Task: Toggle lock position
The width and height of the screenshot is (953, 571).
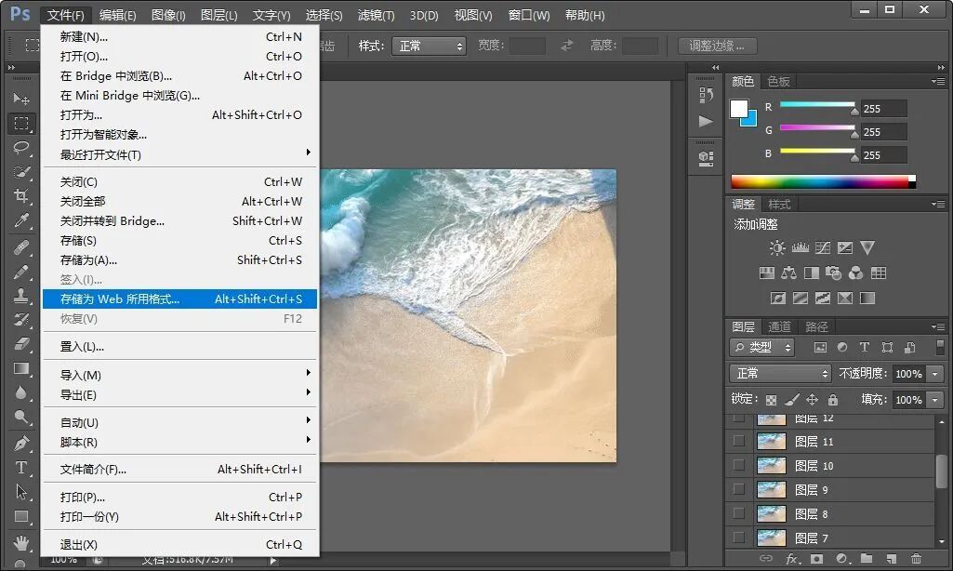Action: click(812, 400)
